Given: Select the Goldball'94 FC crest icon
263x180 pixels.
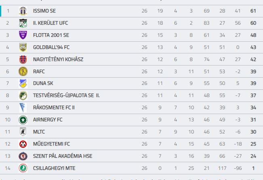Looking at the screenshot, I should click(23, 47).
